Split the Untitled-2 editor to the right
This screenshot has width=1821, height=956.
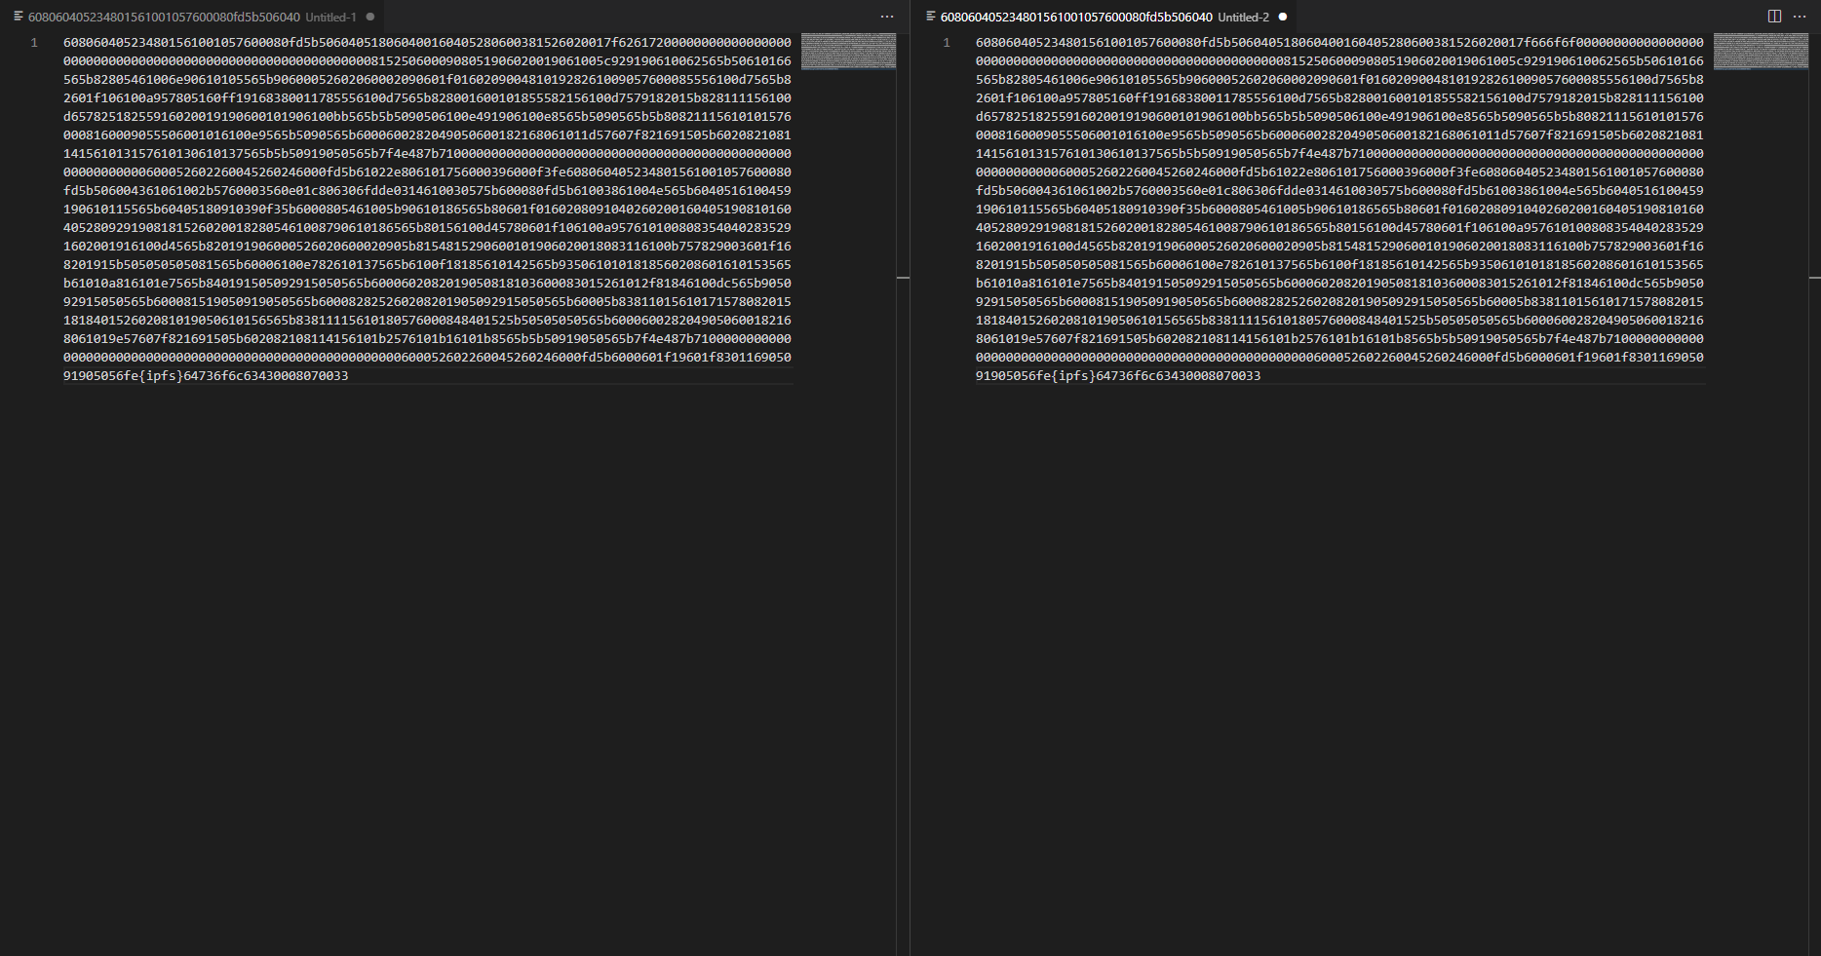(1774, 17)
